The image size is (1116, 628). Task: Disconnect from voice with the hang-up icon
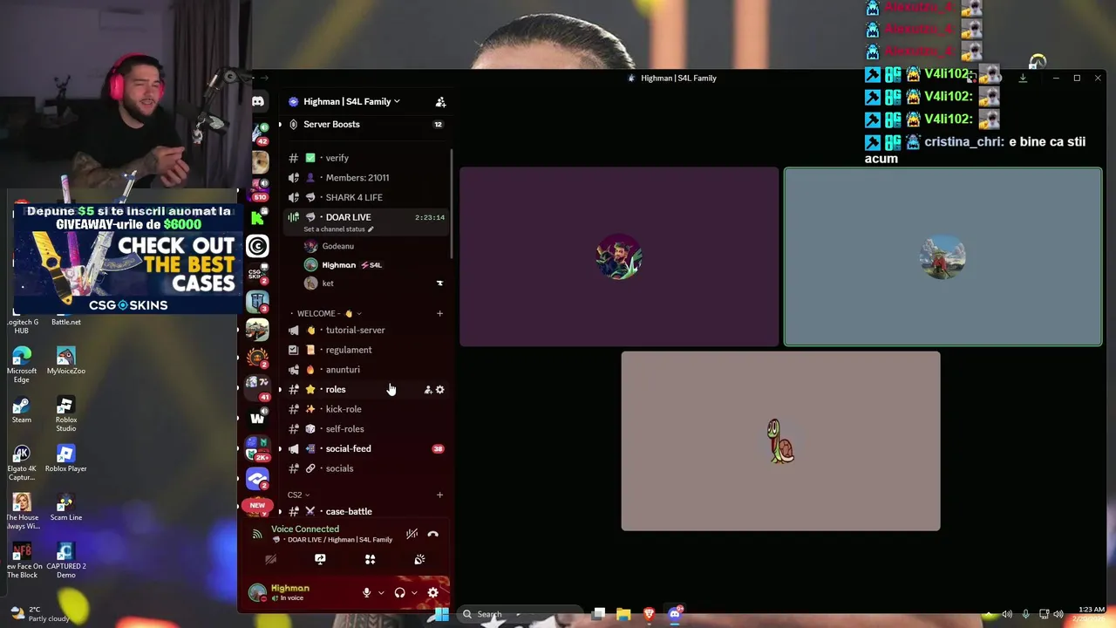433,534
